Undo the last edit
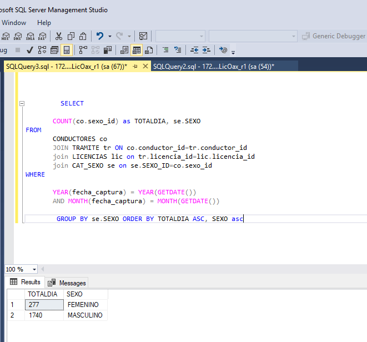 pos(100,36)
